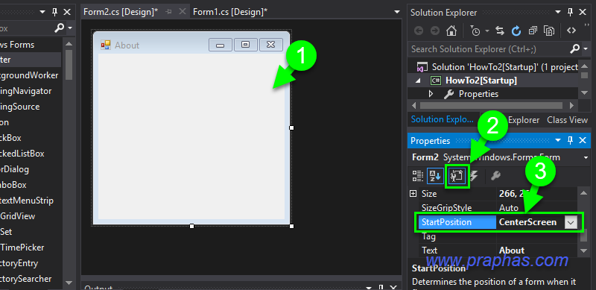Switch to Form1.cs [Design] tab
596x290 pixels.
230,12
